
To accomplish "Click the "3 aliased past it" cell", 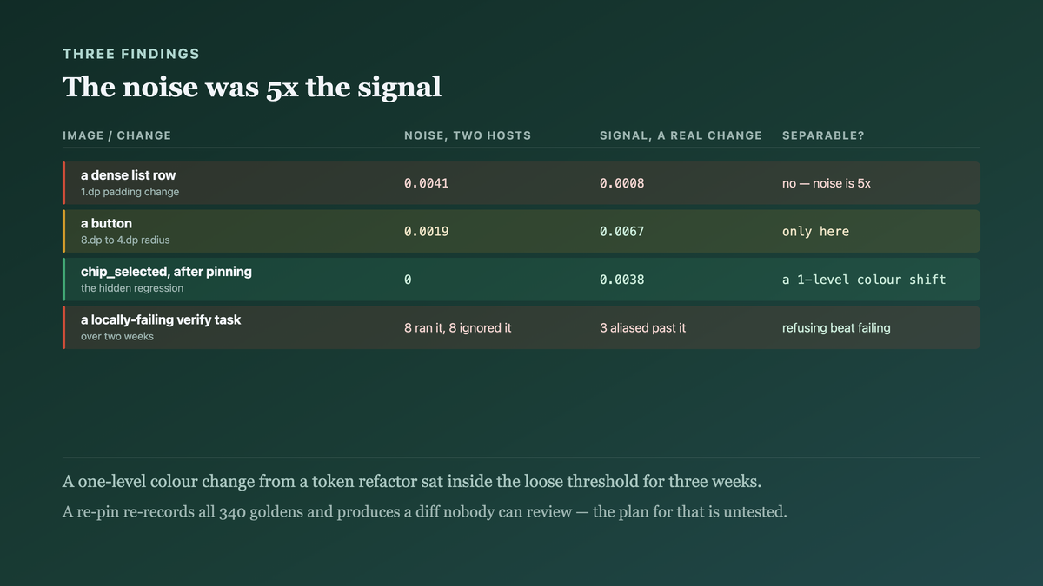I will [x=643, y=328].
